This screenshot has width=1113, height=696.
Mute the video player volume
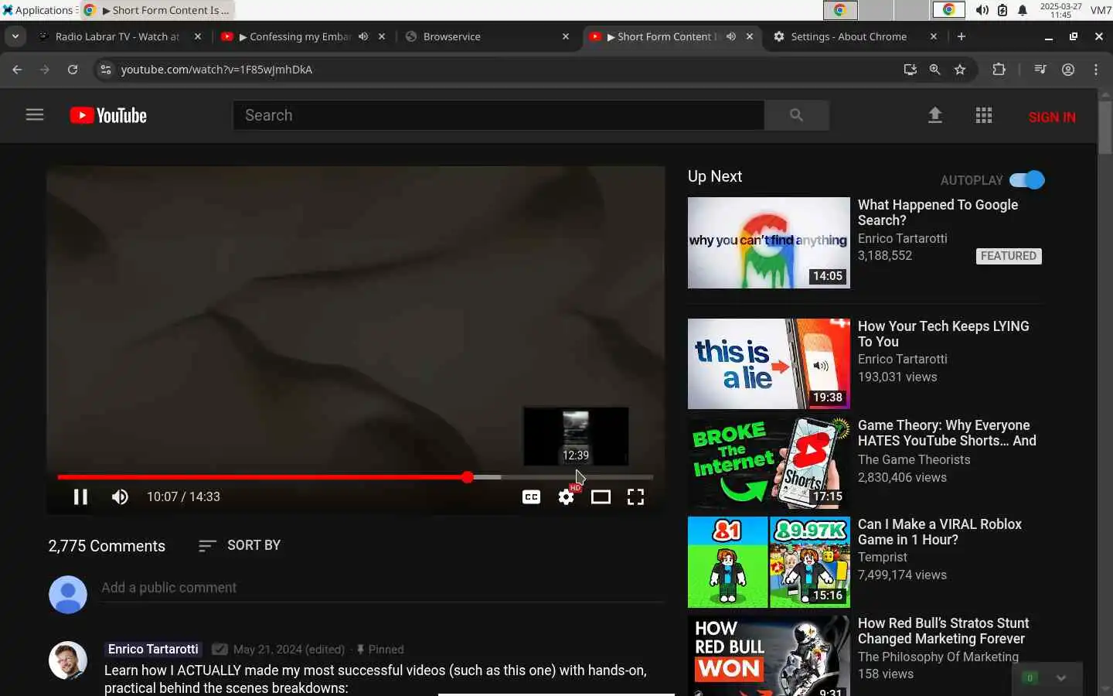pyautogui.click(x=120, y=496)
